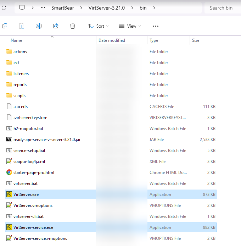This screenshot has height=248, width=241.
Task: Select the listeners folder icon
Action: [x=9, y=73]
